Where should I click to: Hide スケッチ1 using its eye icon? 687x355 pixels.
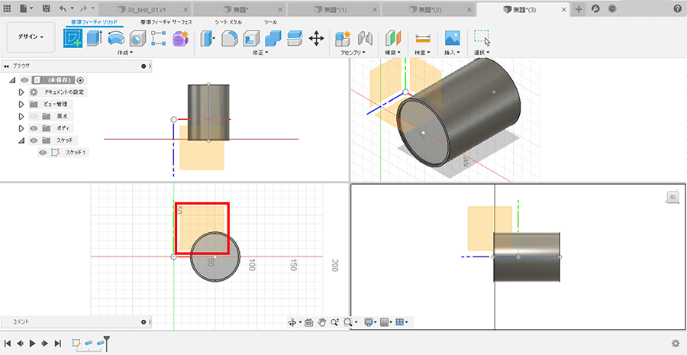coord(43,153)
